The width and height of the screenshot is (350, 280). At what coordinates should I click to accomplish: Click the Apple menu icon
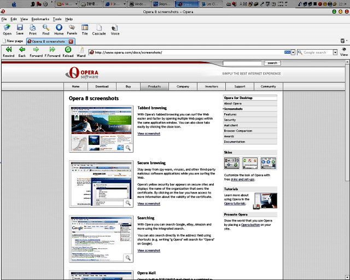click(x=14, y=4)
